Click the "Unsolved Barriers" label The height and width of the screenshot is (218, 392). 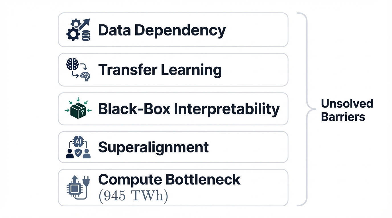tap(347, 110)
